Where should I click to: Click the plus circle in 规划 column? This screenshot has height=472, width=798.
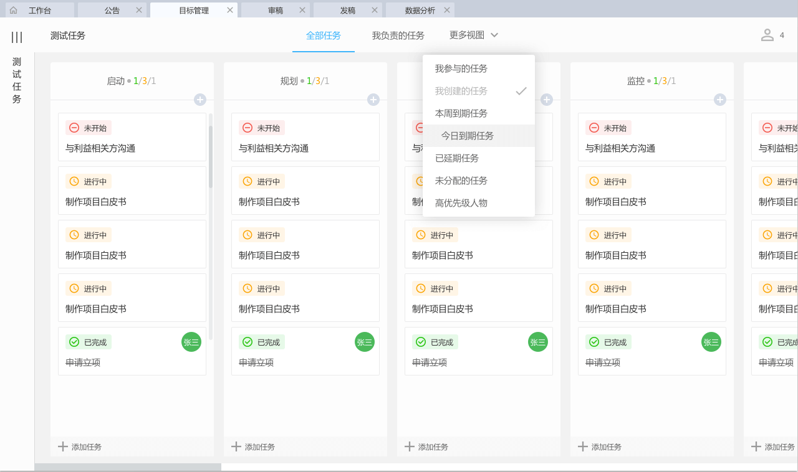coord(373,100)
